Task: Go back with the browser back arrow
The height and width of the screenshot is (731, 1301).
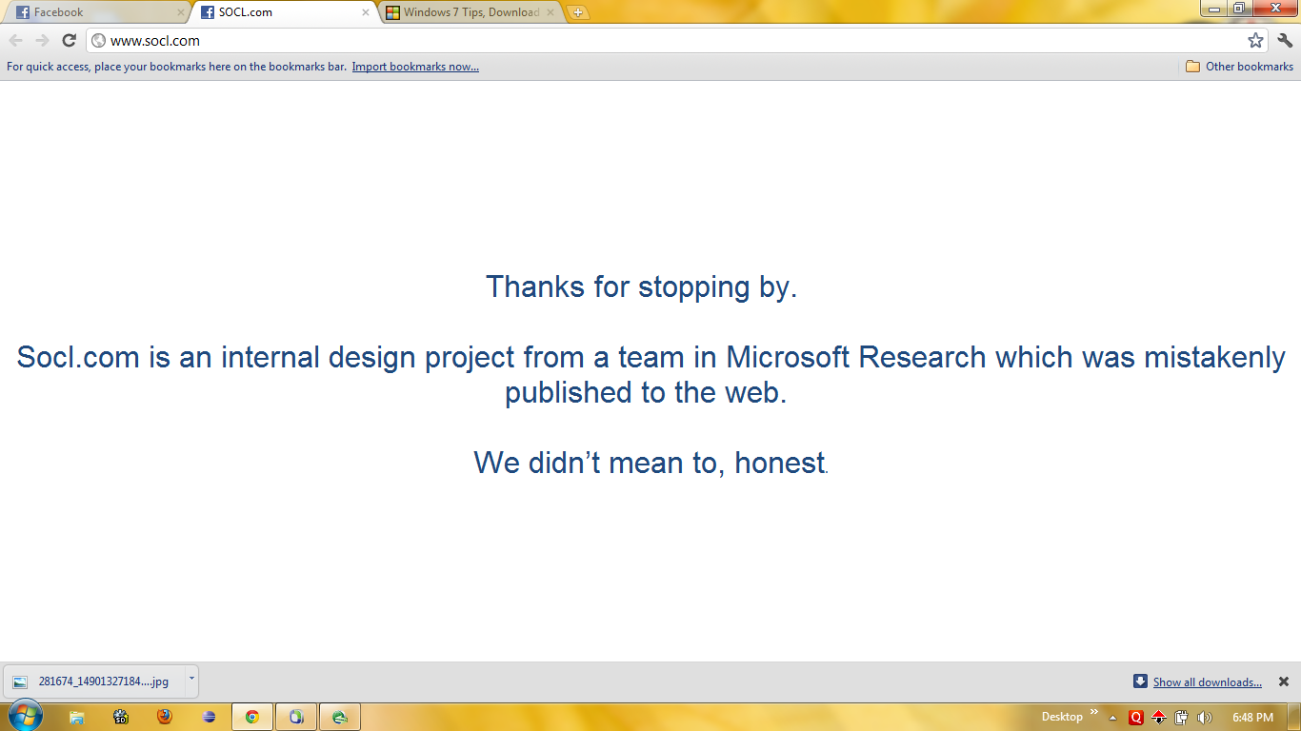Action: 16,40
